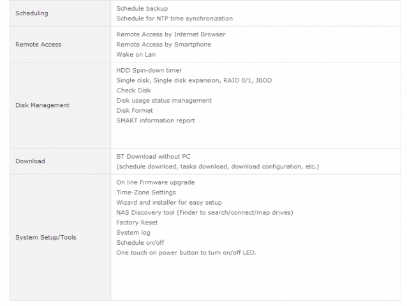
Task: Click the Download category label
Action: [x=30, y=161]
